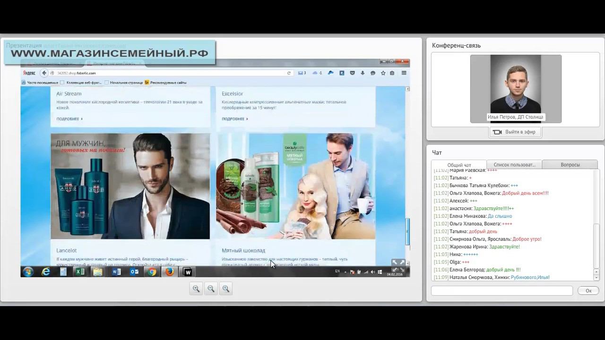Switch to Firefox in the taskbar
The width and height of the screenshot is (605, 340).
pos(169,272)
